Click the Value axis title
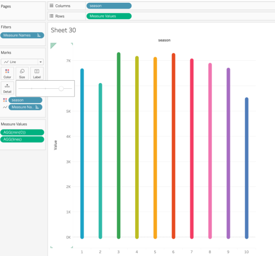Viewport: 275px width, 256px height. [55, 145]
